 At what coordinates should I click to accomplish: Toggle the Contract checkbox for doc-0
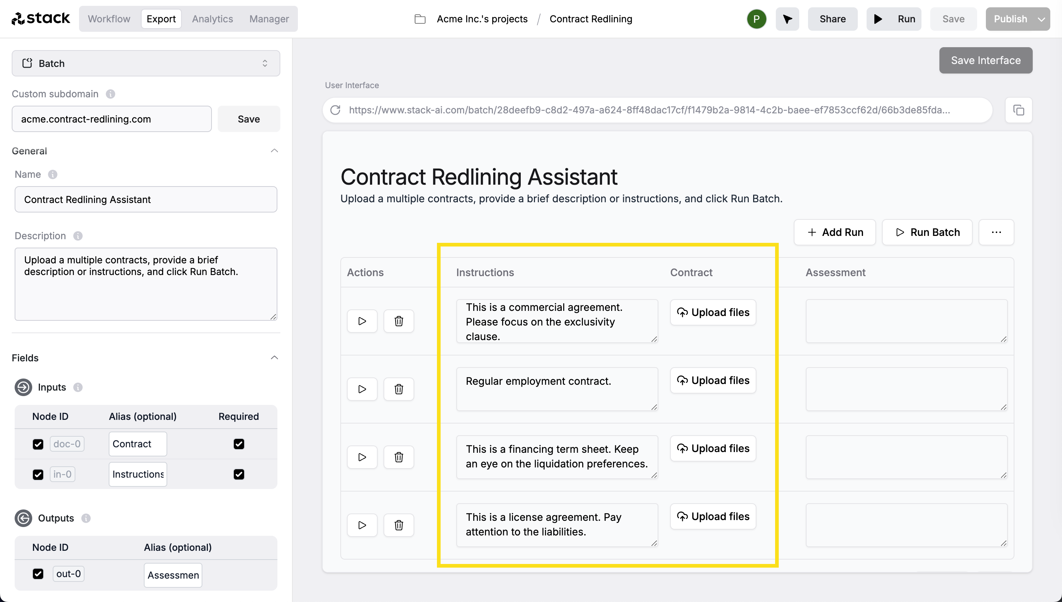click(38, 444)
